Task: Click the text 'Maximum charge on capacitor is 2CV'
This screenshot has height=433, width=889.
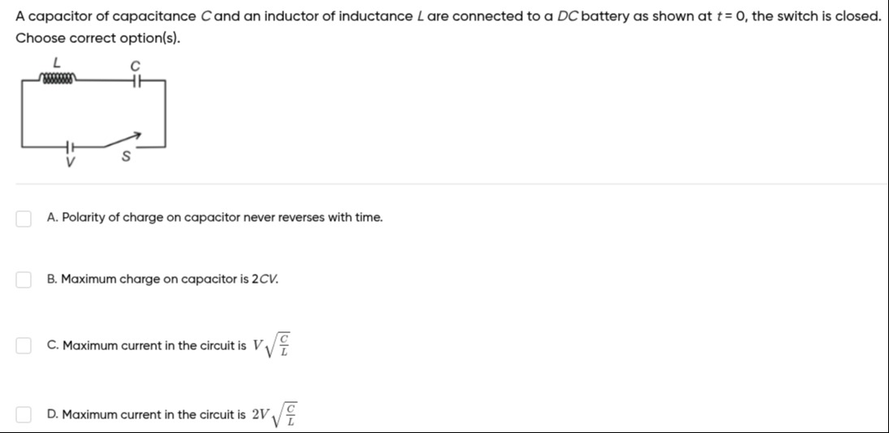Action: click(162, 279)
